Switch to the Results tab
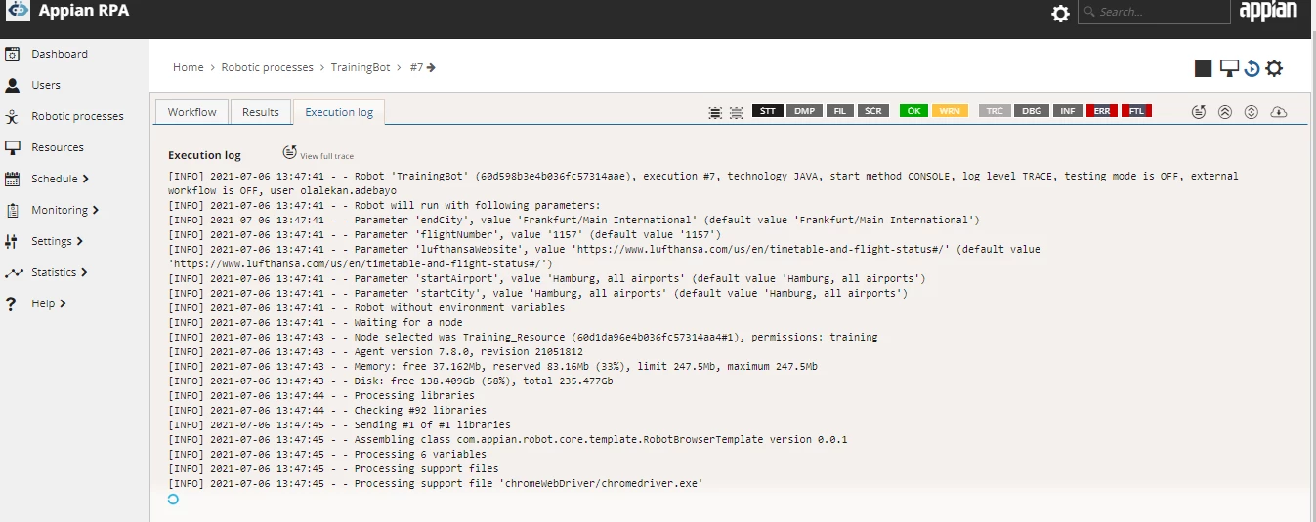 click(x=261, y=112)
